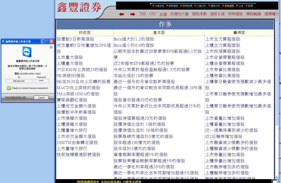This screenshot has height=183, width=281.
Task: Click the TeamViewer Password field
Action: coord(41,81)
